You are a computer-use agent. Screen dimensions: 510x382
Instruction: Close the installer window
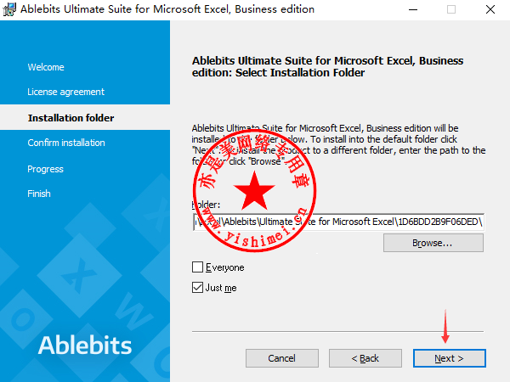(490, 9)
